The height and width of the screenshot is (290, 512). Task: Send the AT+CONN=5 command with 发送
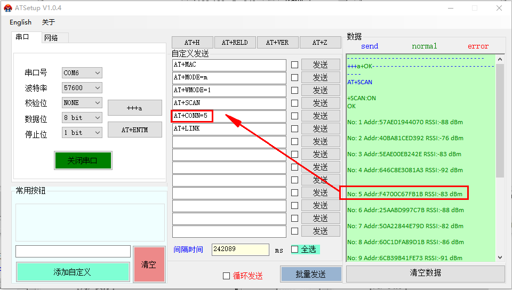(x=320, y=116)
